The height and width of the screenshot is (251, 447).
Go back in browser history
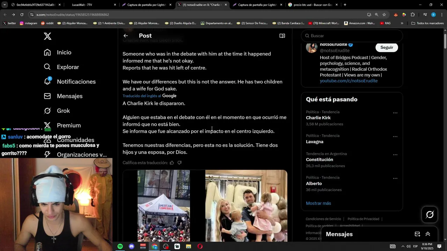point(5,15)
